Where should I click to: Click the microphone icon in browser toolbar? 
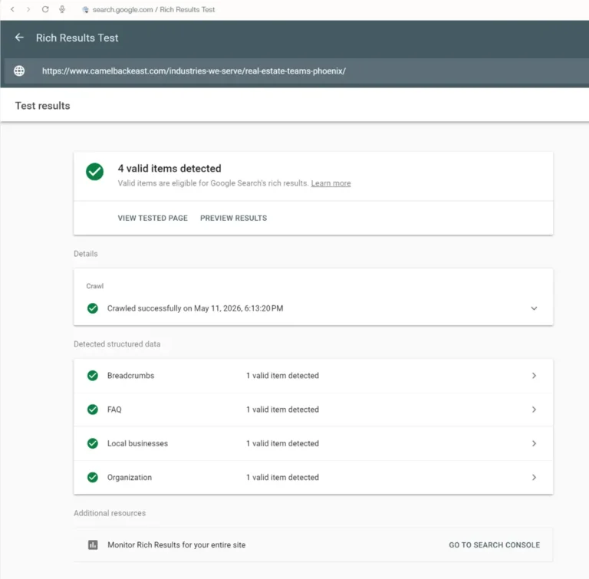(62, 9)
